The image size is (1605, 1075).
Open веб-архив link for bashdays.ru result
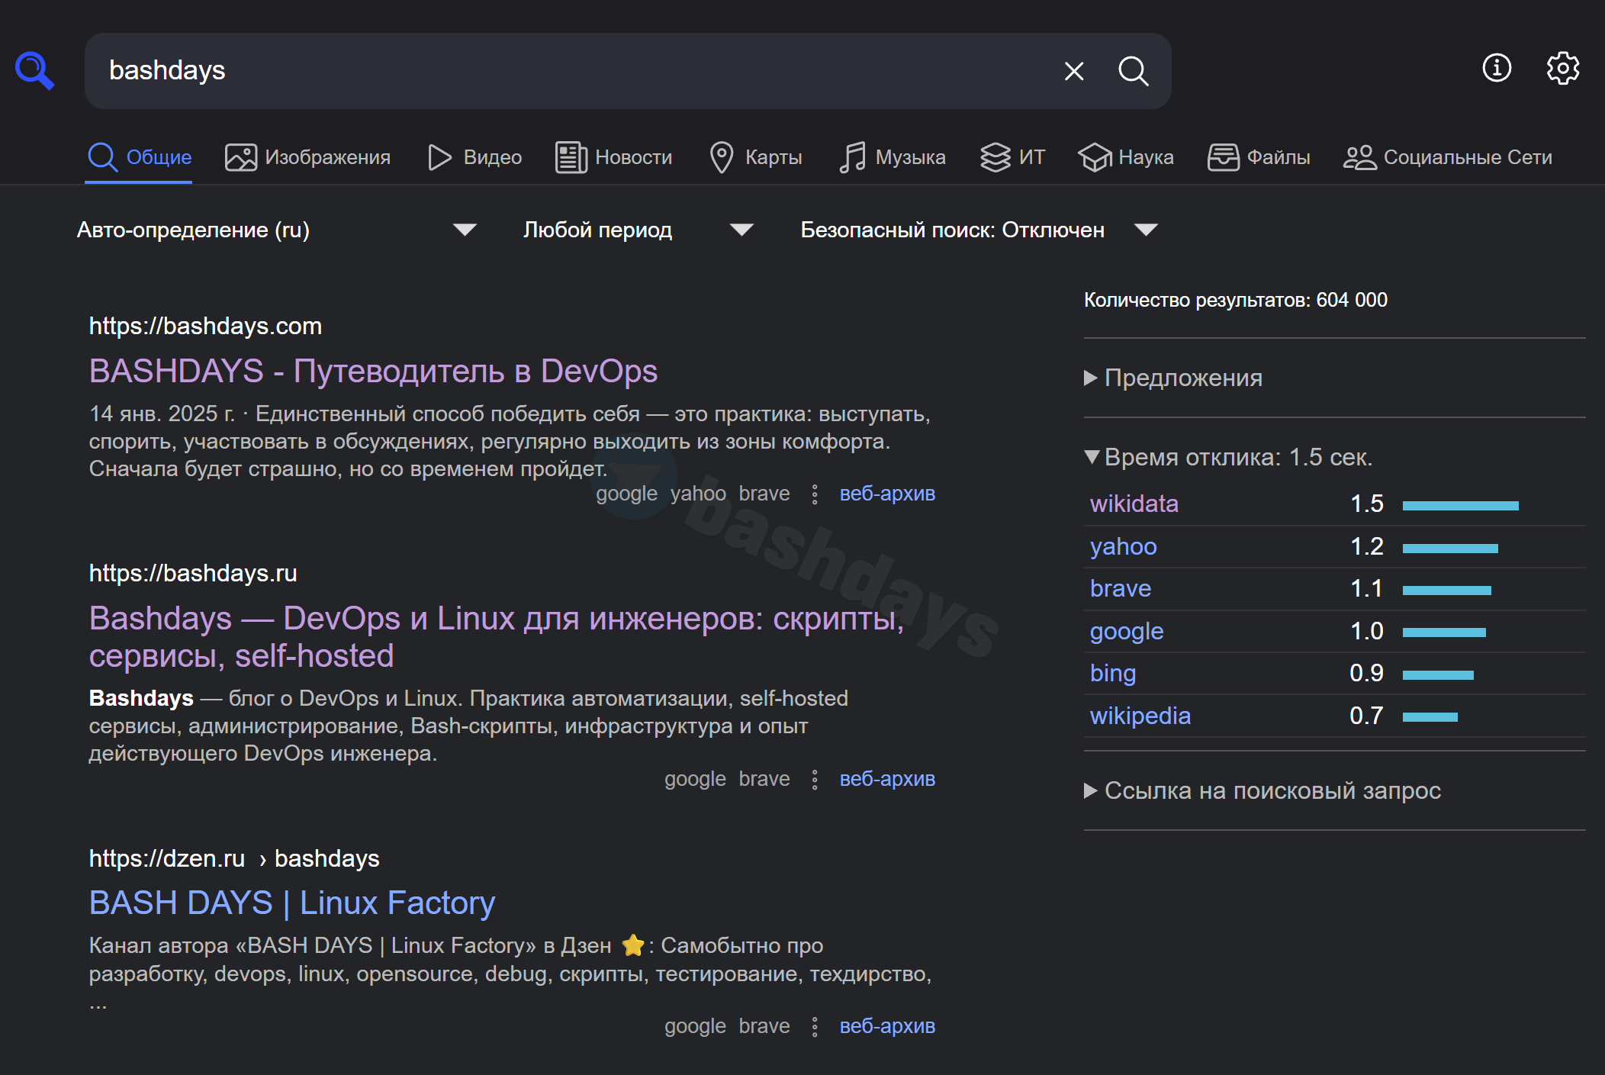click(x=887, y=779)
